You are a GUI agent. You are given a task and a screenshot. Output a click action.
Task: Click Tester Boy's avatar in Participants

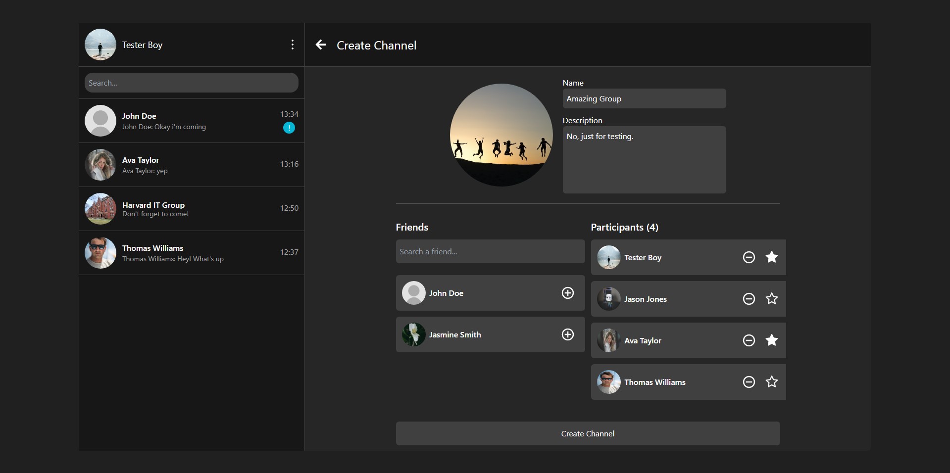(609, 257)
